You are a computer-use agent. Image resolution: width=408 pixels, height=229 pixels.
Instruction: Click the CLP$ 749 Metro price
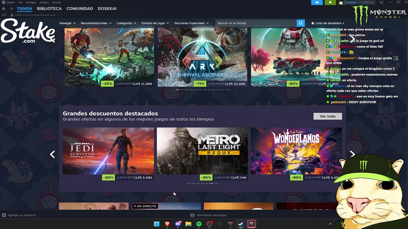(238, 177)
